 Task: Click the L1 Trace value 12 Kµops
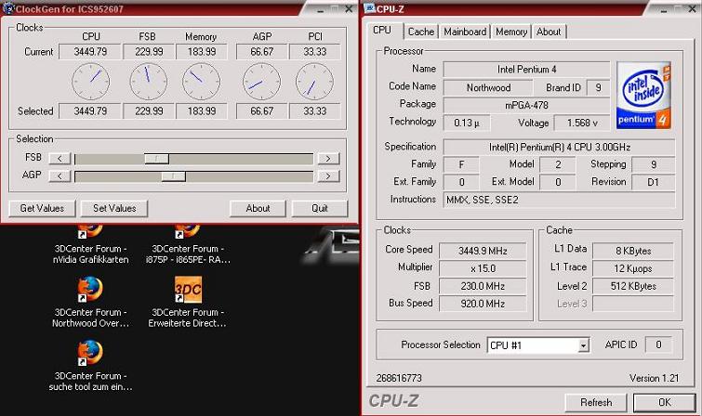633,269
